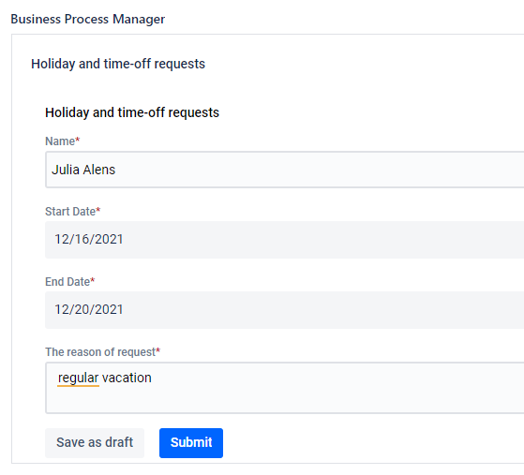Click inside the reason of request textarea
524x475 pixels.
coord(284,388)
